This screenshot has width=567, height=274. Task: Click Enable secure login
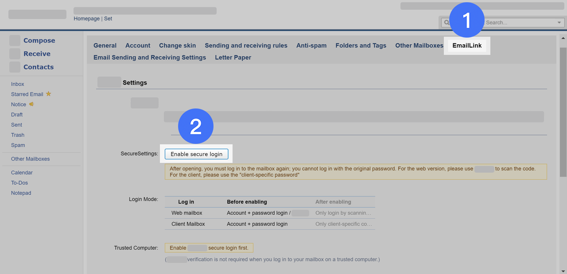tap(196, 154)
